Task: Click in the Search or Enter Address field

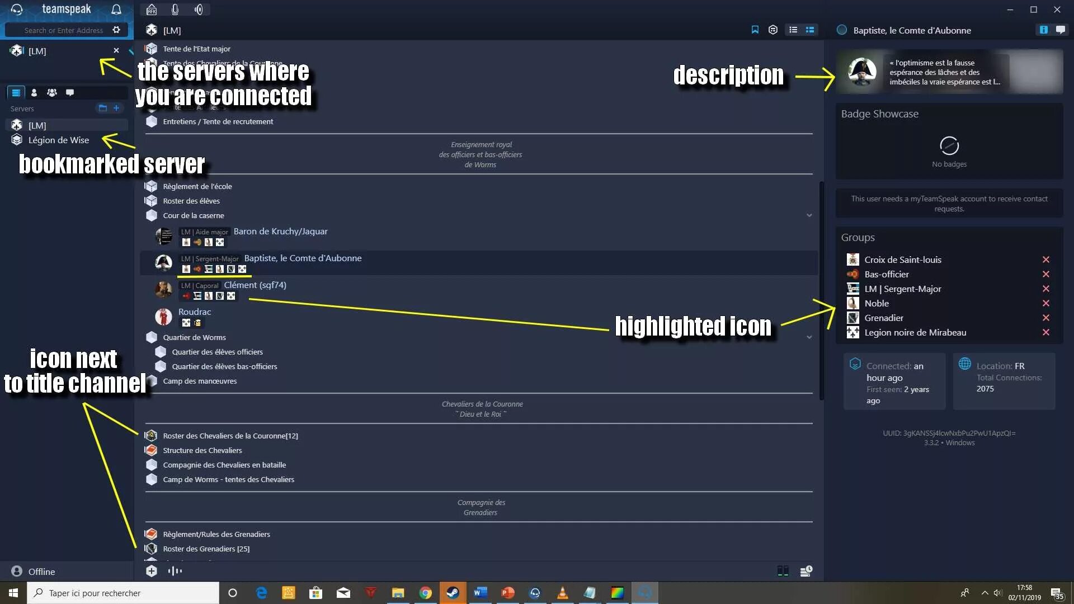Action: point(63,30)
